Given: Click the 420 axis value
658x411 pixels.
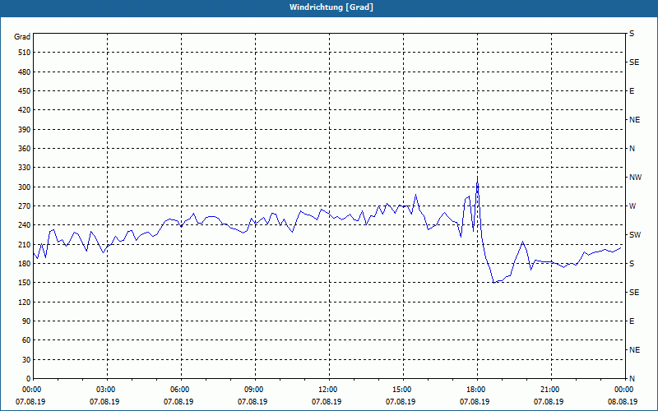Looking at the screenshot, I should [25, 110].
